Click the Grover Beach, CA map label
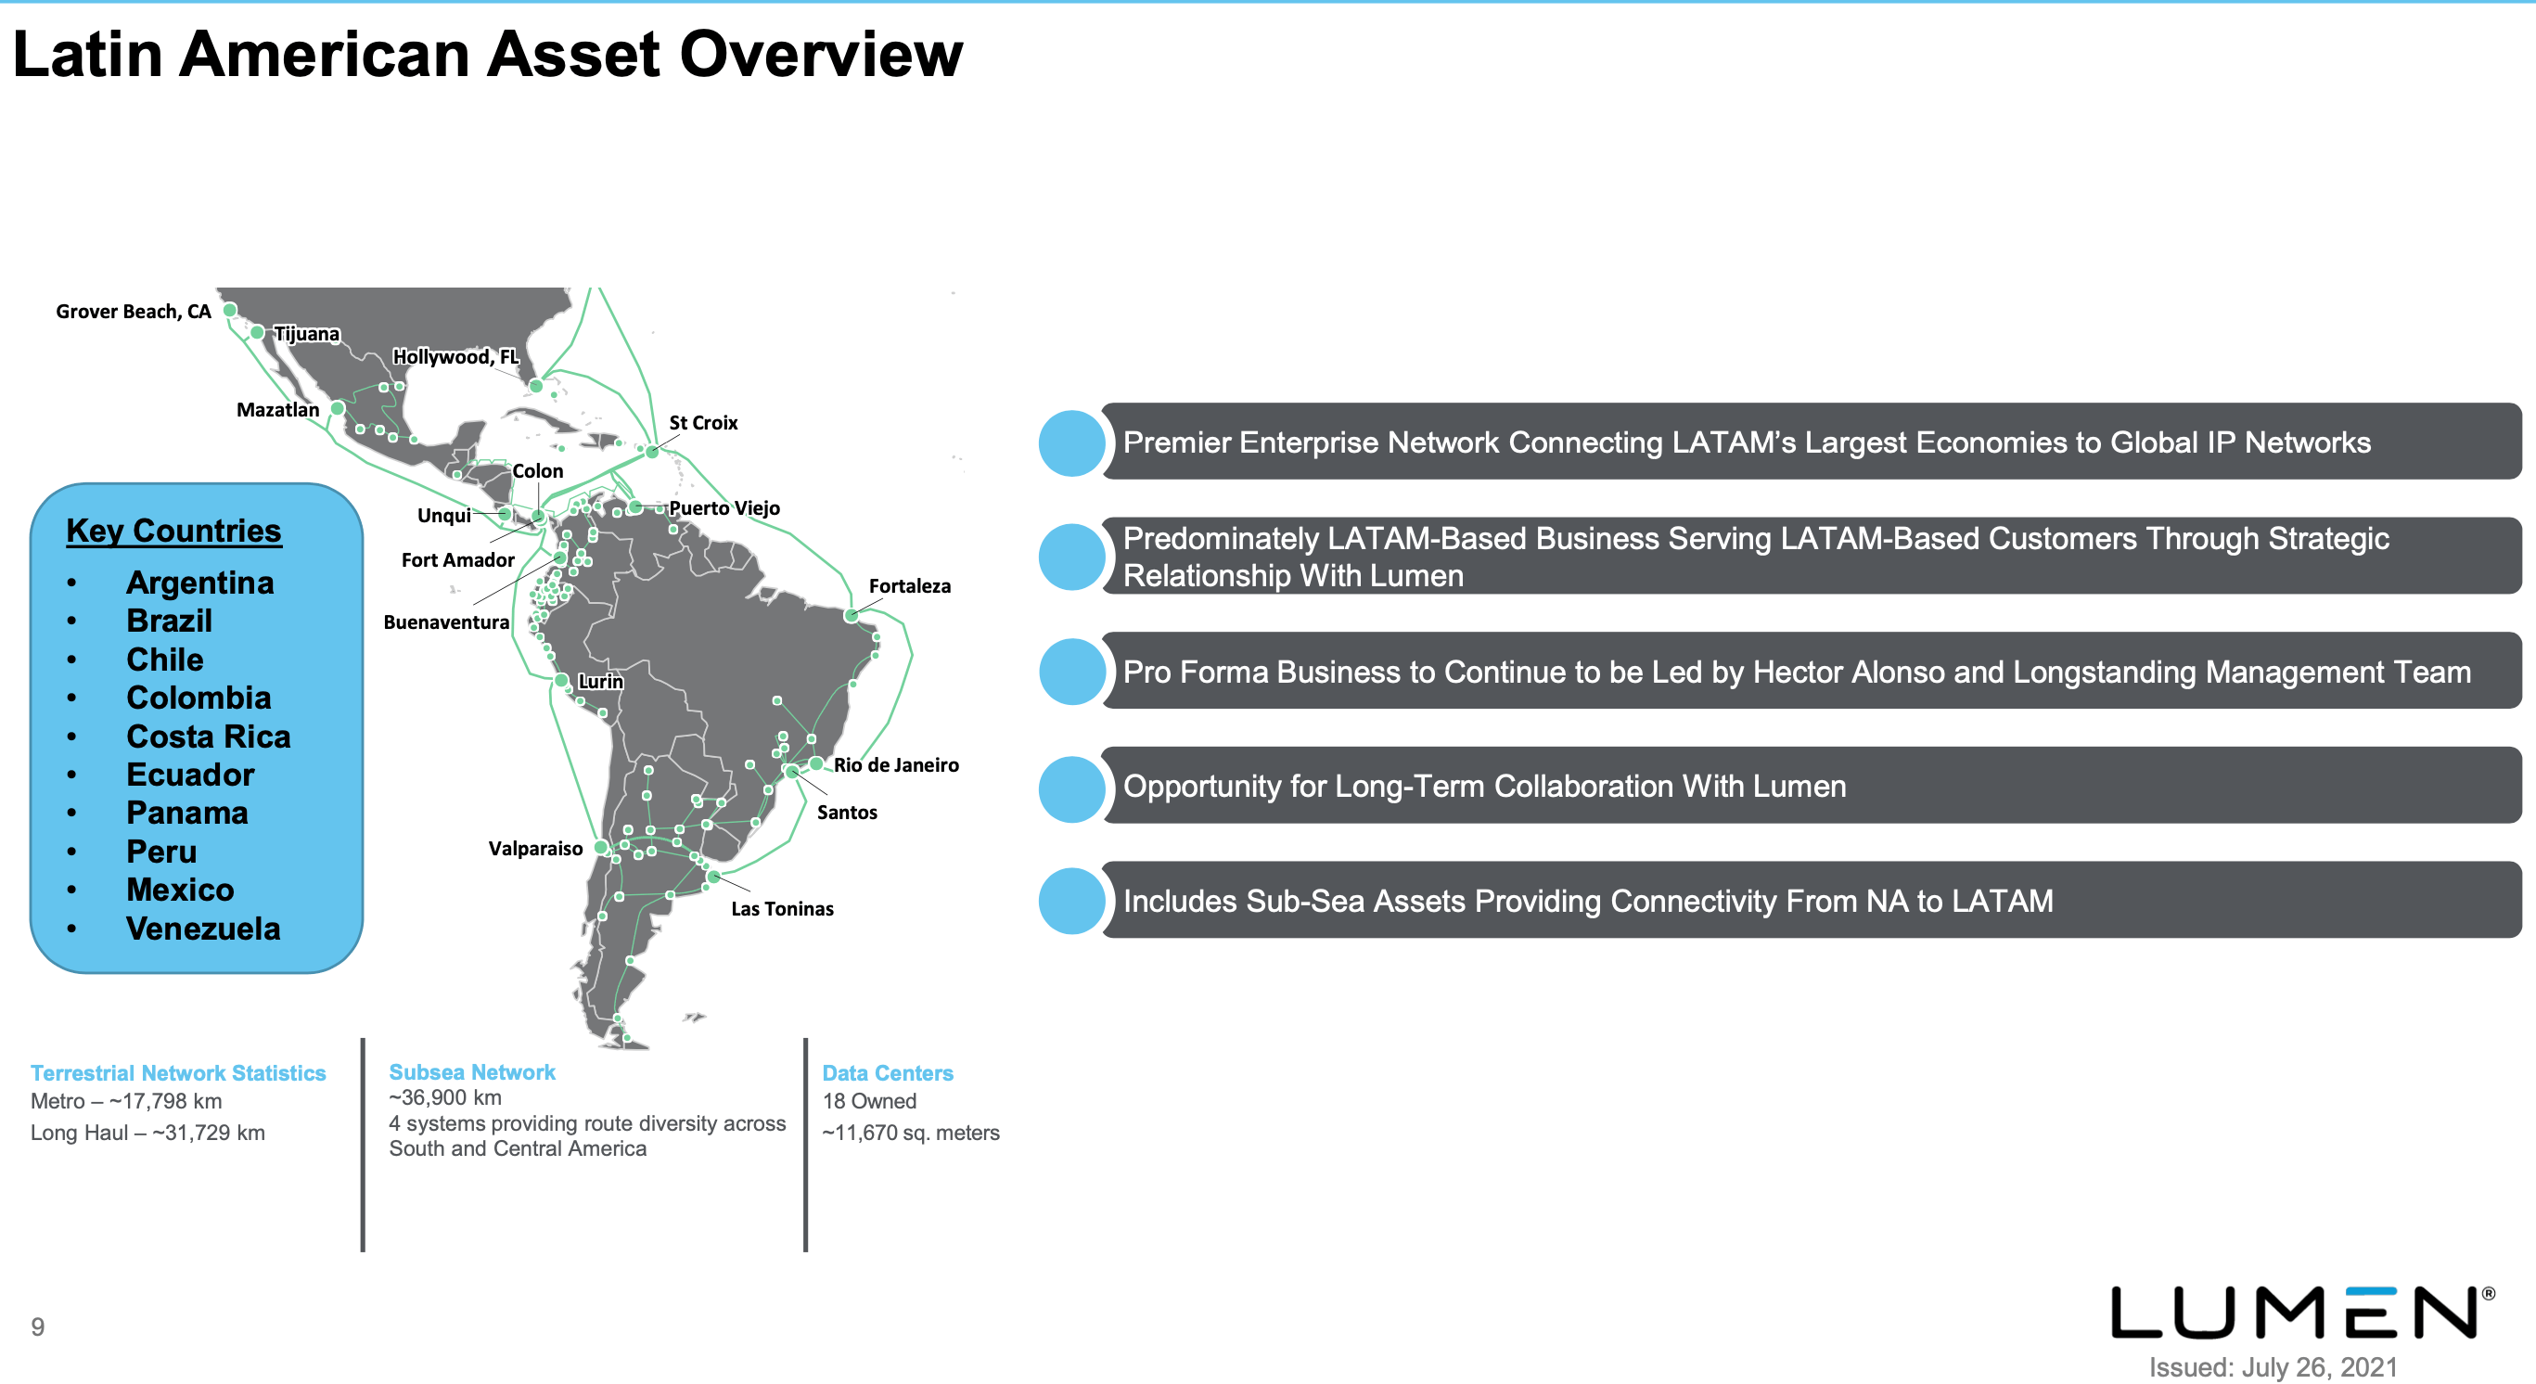The height and width of the screenshot is (1384, 2536). 133,311
